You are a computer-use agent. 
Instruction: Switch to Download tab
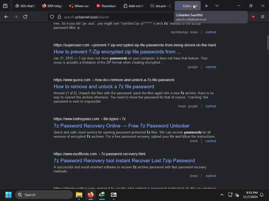point(106,6)
